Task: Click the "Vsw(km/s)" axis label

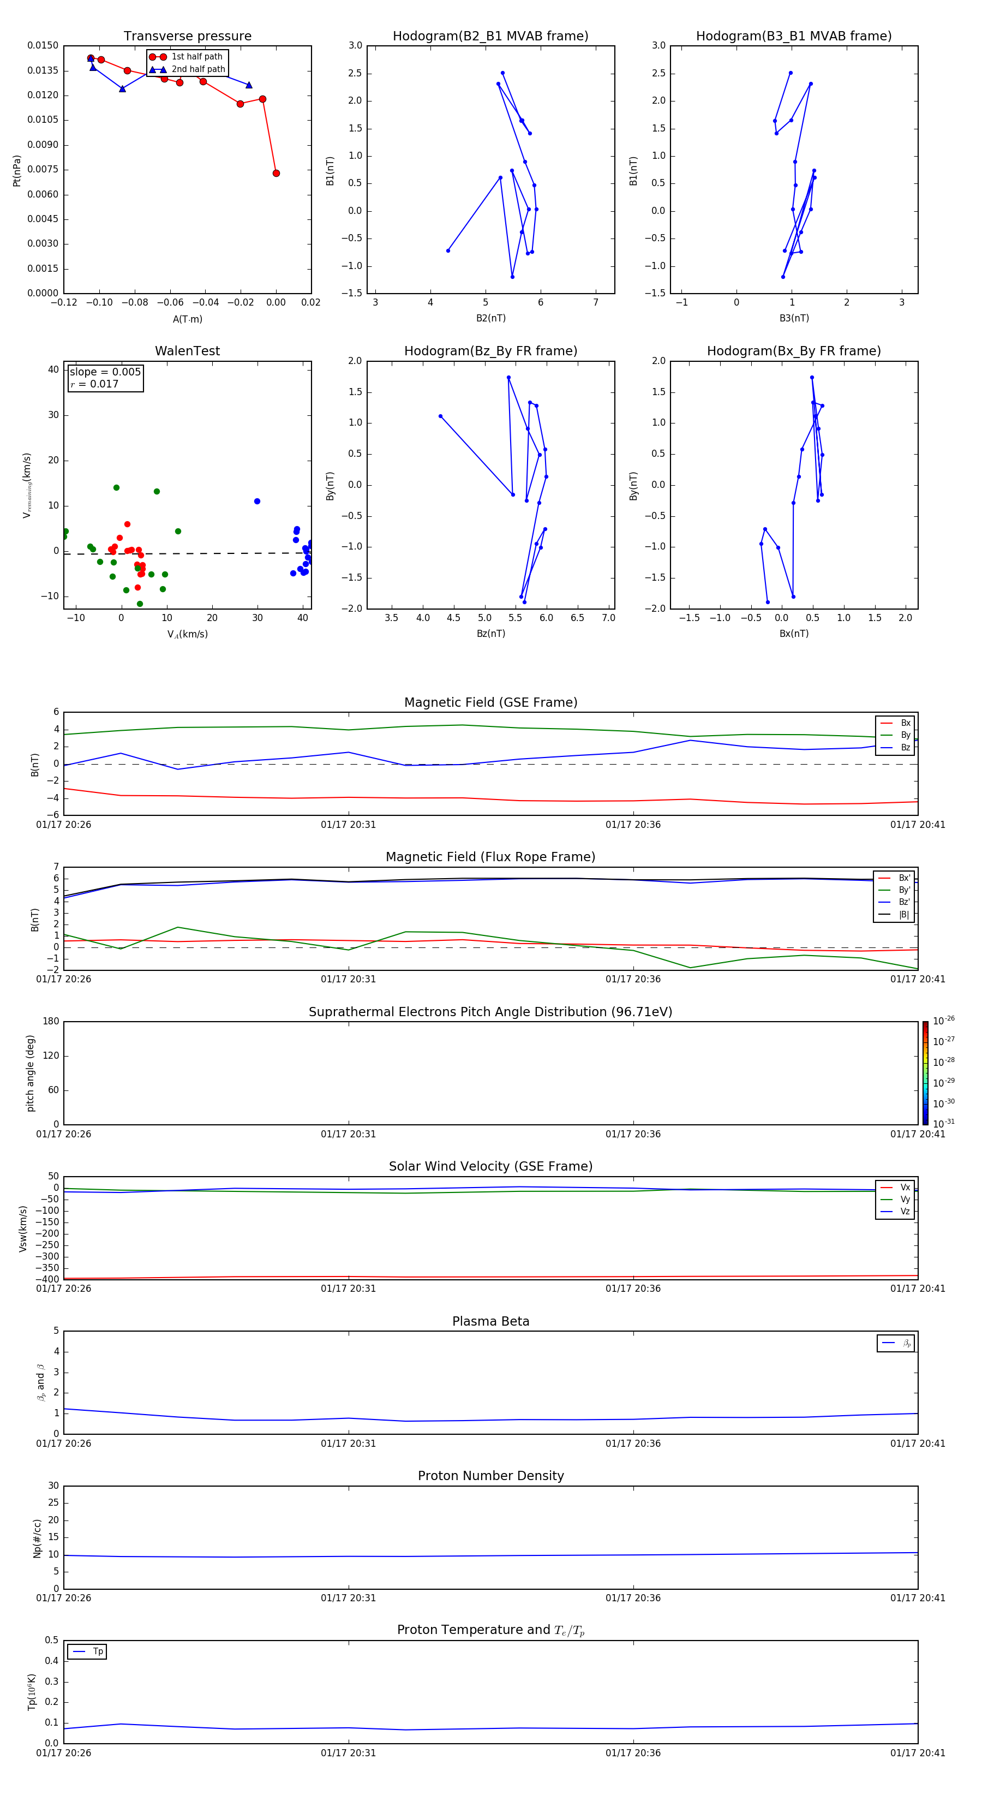Action: click(x=23, y=1229)
